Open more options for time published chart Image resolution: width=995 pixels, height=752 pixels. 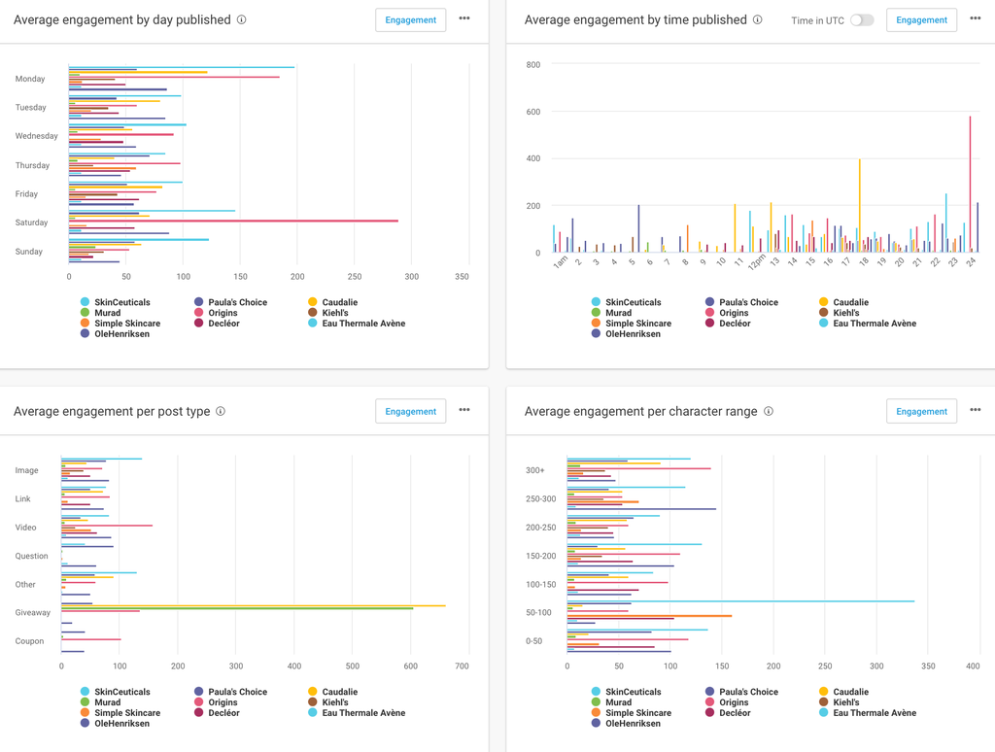click(x=976, y=19)
